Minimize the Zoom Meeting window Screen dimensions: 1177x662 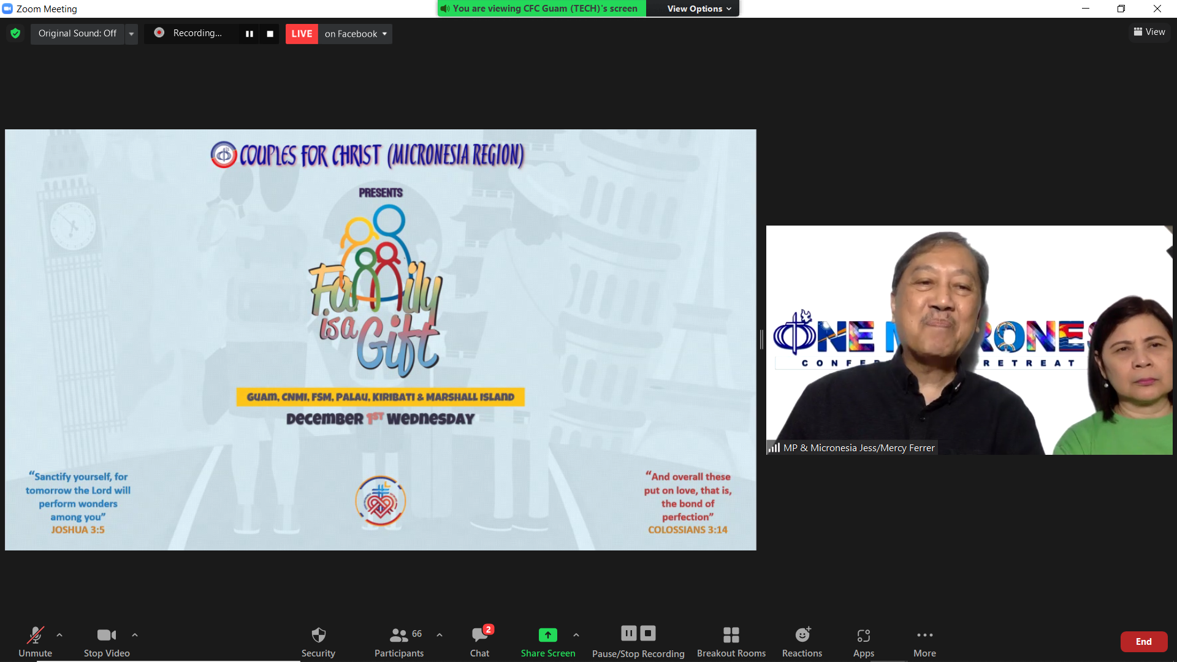pyautogui.click(x=1086, y=9)
